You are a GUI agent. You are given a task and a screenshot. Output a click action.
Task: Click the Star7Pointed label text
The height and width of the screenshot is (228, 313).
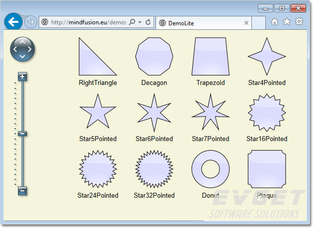(x=210, y=139)
